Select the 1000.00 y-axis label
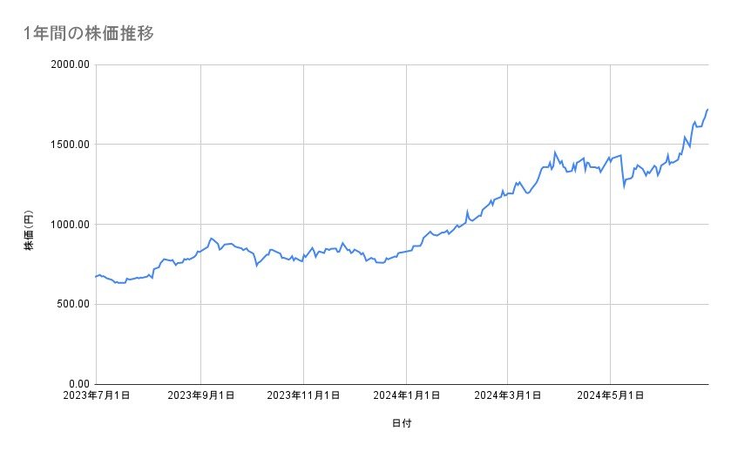The width and height of the screenshot is (731, 452). 72,225
